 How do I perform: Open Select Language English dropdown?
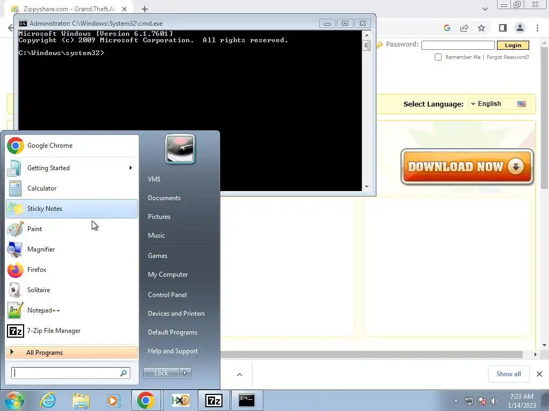(x=499, y=104)
